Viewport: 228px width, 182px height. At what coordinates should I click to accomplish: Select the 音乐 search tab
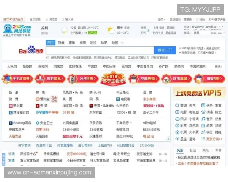72,43
